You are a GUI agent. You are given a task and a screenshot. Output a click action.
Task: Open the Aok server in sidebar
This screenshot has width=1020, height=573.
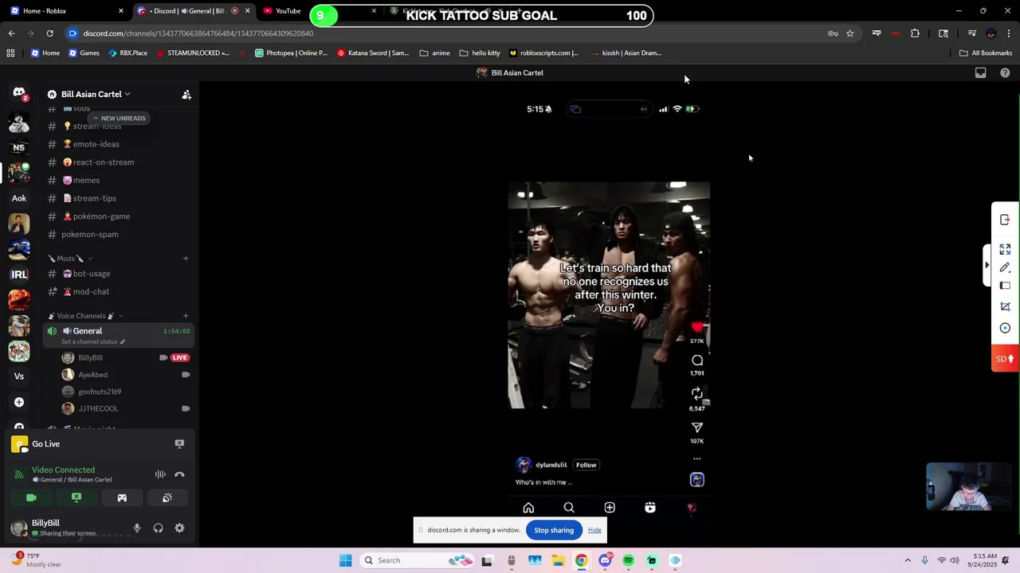pyautogui.click(x=19, y=198)
